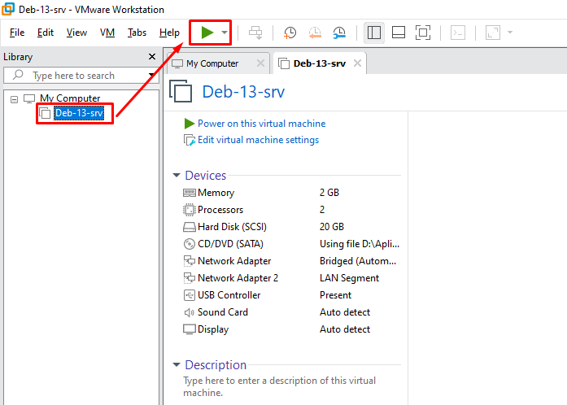The height and width of the screenshot is (405, 567).
Task: Collapse the Description section
Action: (177, 365)
